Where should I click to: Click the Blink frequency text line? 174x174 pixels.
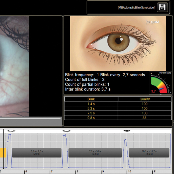[x=105, y=75]
